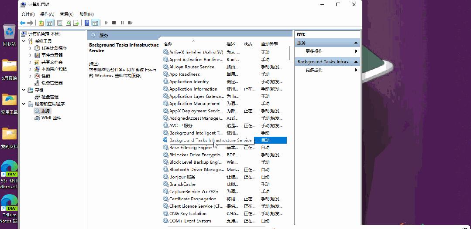Click the Refresh toolbar icon
The width and height of the screenshot is (471, 229).
68,23
